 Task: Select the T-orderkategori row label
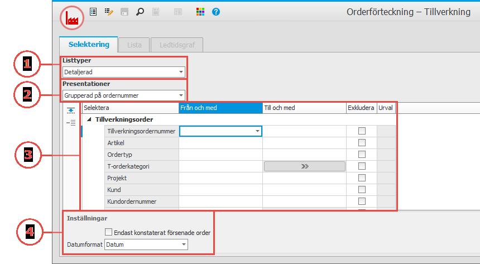coord(141,166)
